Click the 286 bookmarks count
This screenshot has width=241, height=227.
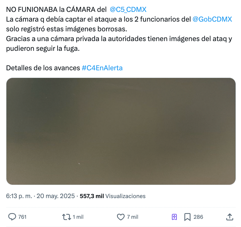(x=198, y=217)
